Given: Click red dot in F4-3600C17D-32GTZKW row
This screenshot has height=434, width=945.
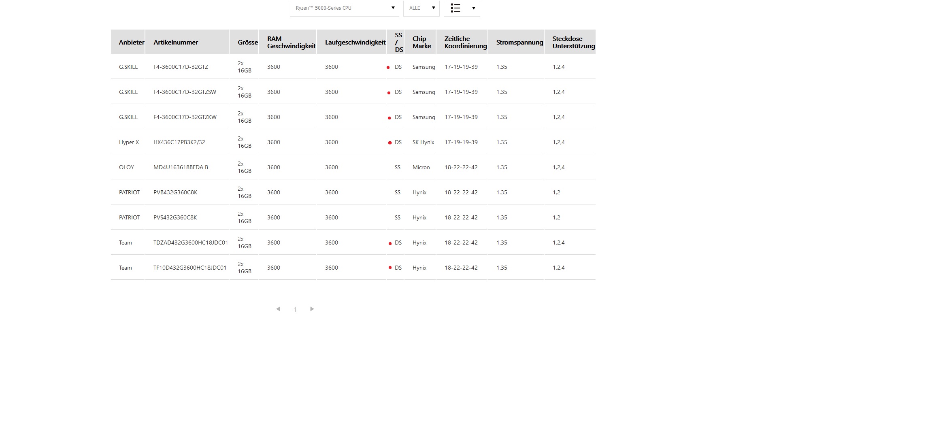Looking at the screenshot, I should click(389, 118).
